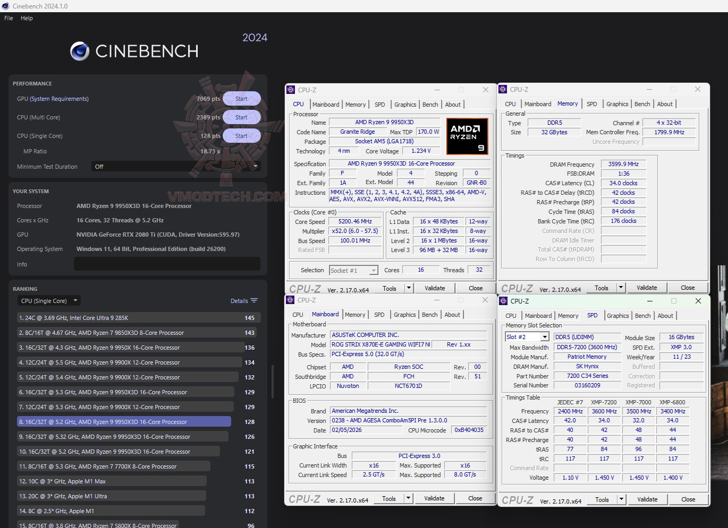This screenshot has width=728, height=528.
Task: Switch to Graphics tab in top-left CPU-Z window
Action: pos(405,105)
